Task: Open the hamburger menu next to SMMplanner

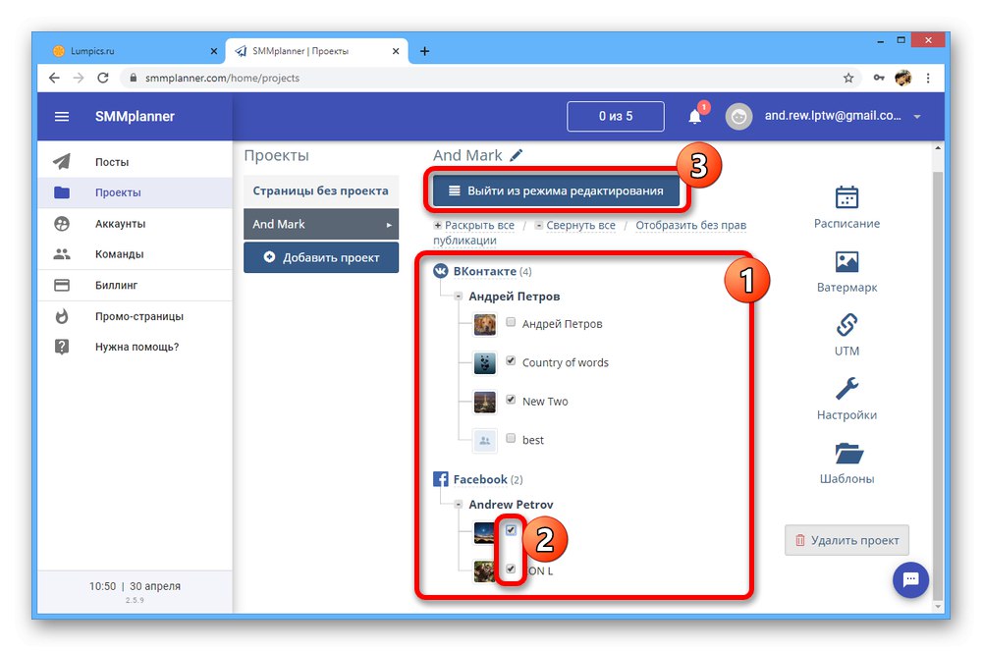Action: tap(61, 117)
